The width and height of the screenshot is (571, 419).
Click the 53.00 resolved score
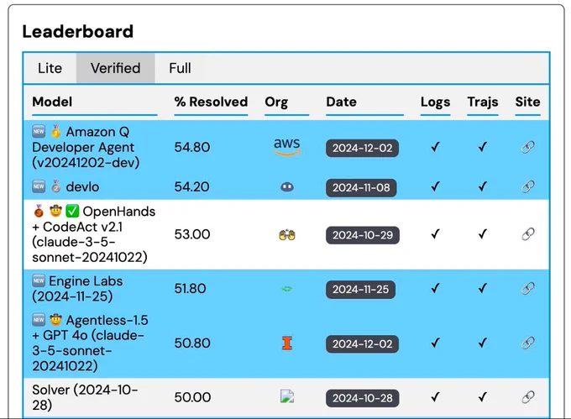(192, 234)
